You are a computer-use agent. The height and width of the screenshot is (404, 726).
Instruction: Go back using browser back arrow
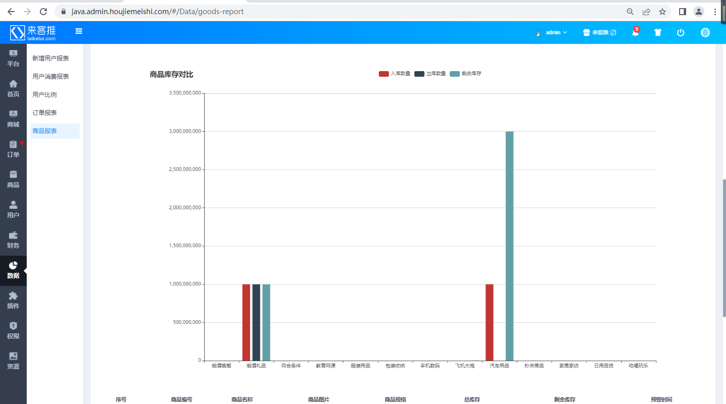[x=11, y=11]
